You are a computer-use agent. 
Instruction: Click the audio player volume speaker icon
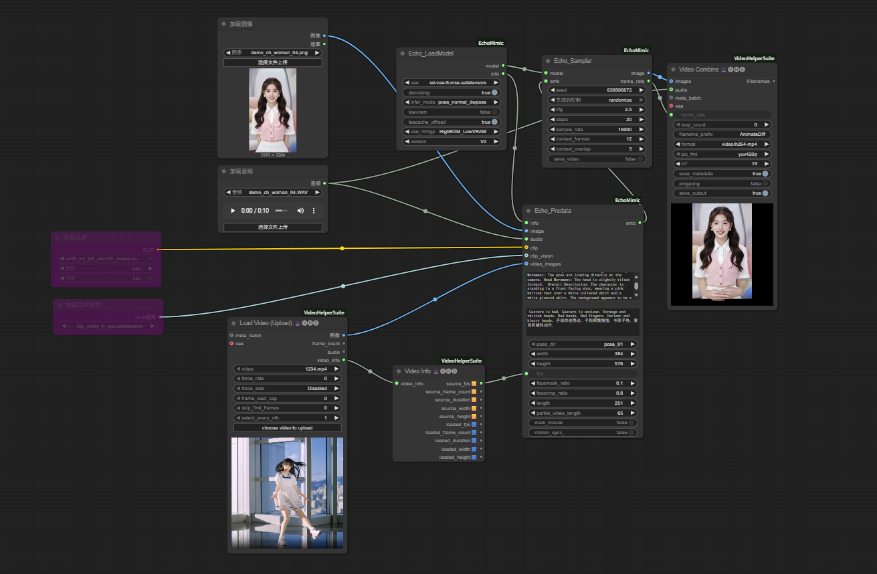[300, 211]
